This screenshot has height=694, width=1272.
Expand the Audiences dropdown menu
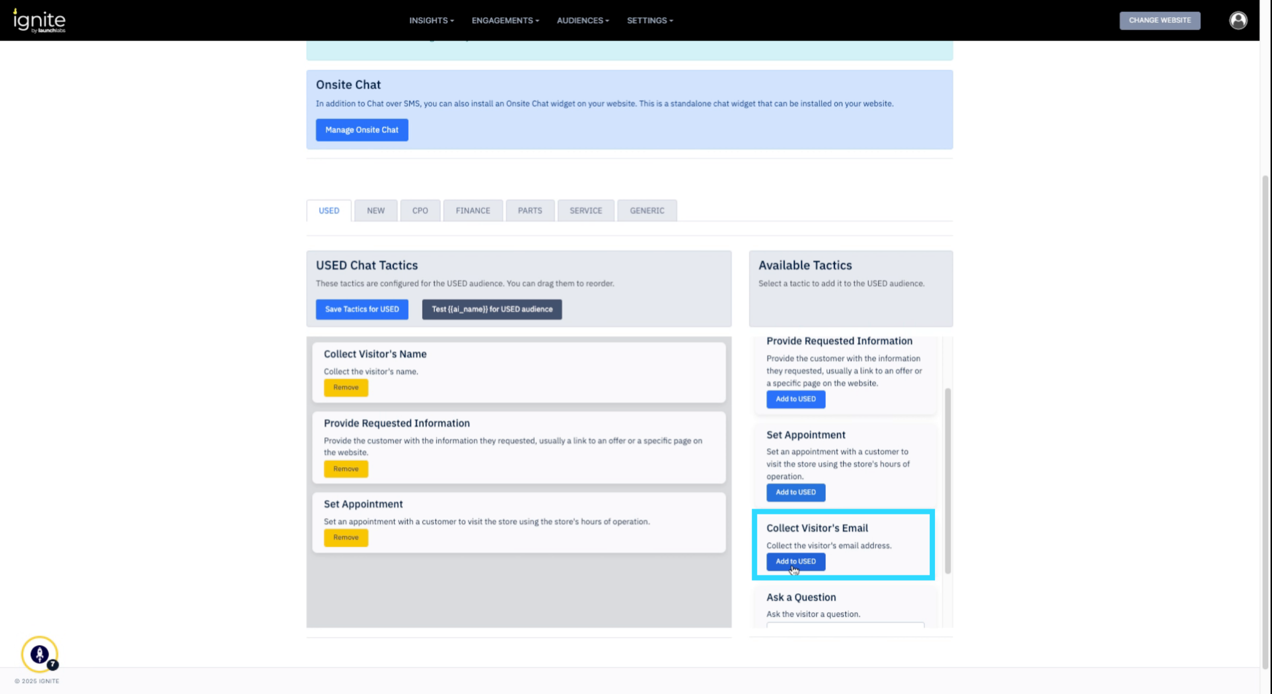(582, 21)
